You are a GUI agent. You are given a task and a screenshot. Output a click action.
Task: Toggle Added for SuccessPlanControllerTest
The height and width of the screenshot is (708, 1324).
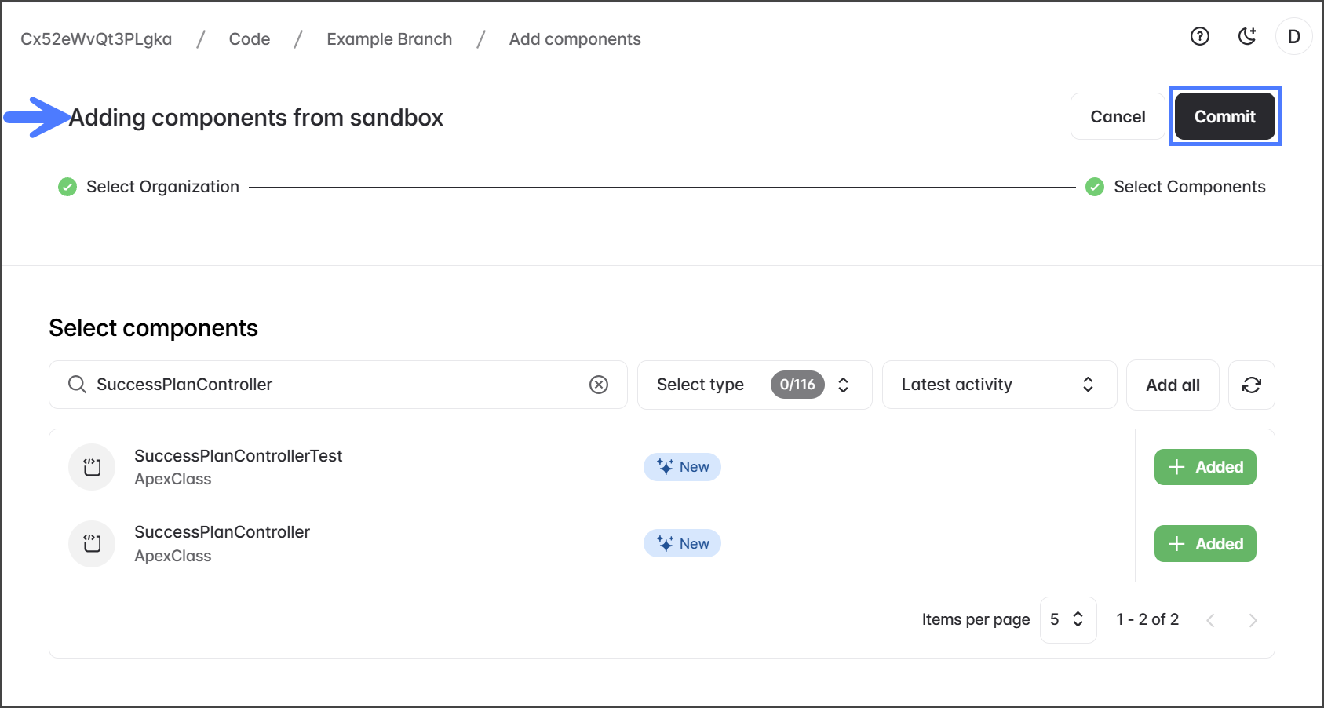[x=1205, y=467]
